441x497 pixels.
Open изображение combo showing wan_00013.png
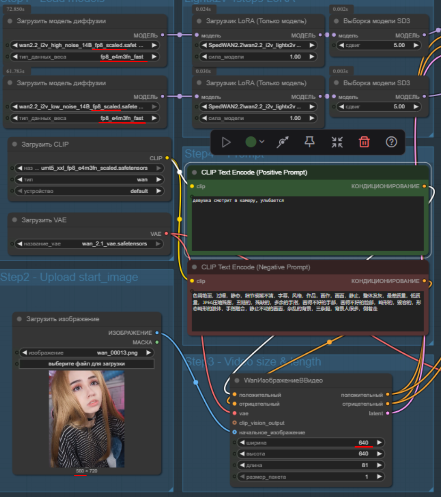(87, 353)
